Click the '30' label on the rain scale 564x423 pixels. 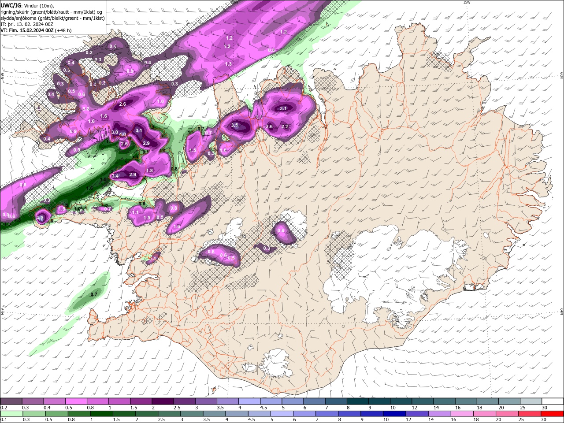545,420
